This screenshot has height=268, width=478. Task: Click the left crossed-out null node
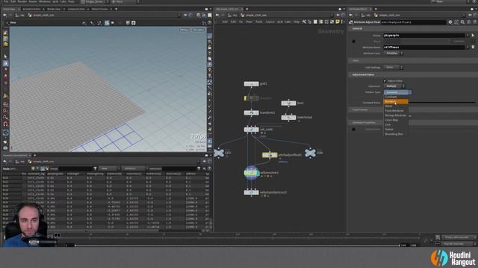pyautogui.click(x=219, y=153)
